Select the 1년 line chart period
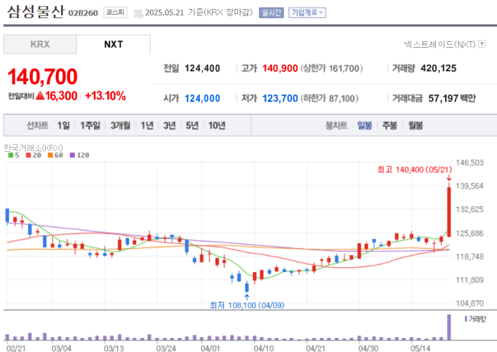Viewport: 497px width, 352px height. tap(147, 125)
